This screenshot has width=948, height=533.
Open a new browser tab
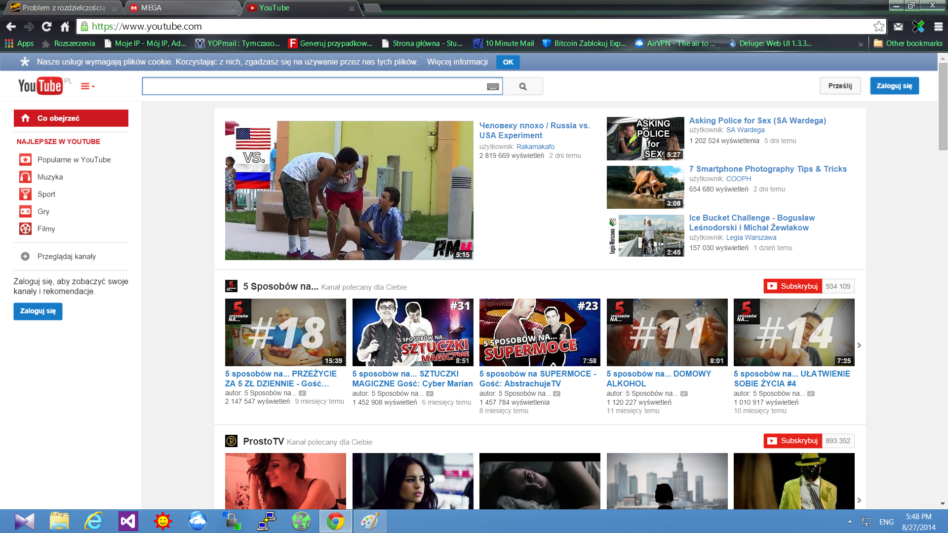372,8
